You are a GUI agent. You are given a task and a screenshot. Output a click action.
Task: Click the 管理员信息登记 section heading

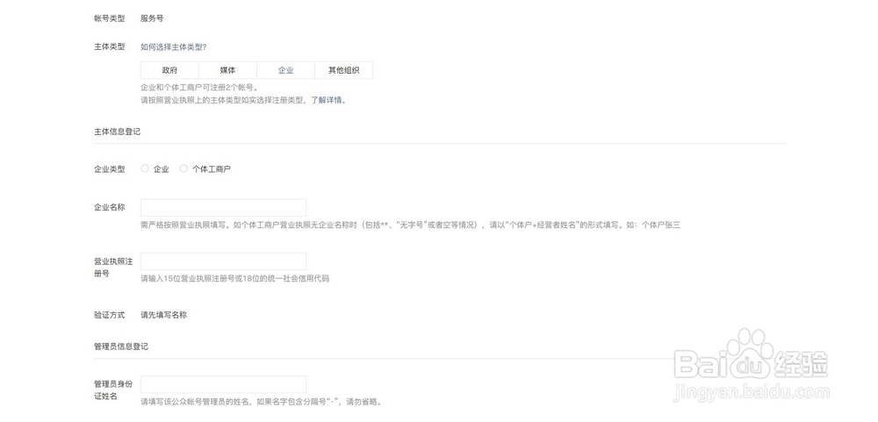121,347
